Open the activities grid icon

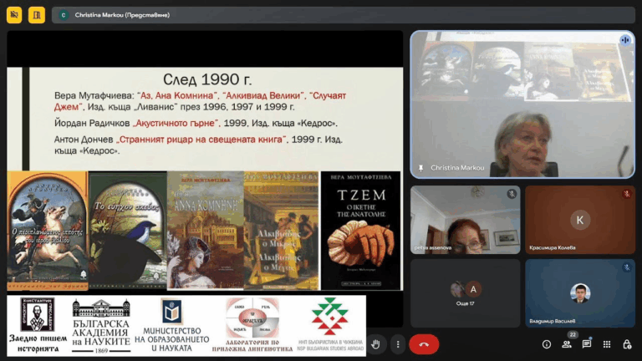[607, 344]
